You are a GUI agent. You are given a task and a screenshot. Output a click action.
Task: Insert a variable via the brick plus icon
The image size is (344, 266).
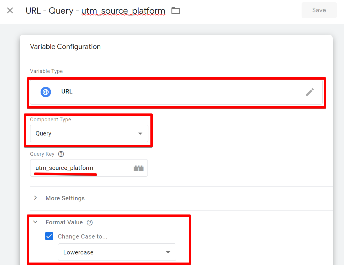coord(139,168)
